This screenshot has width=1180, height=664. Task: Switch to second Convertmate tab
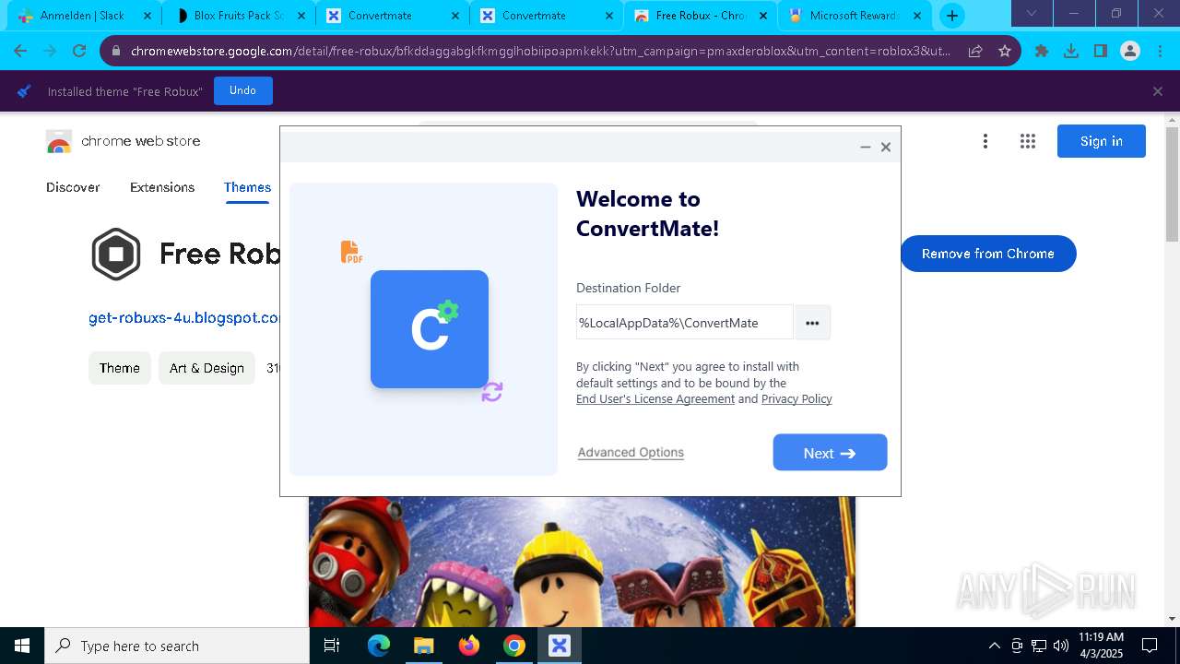point(546,16)
